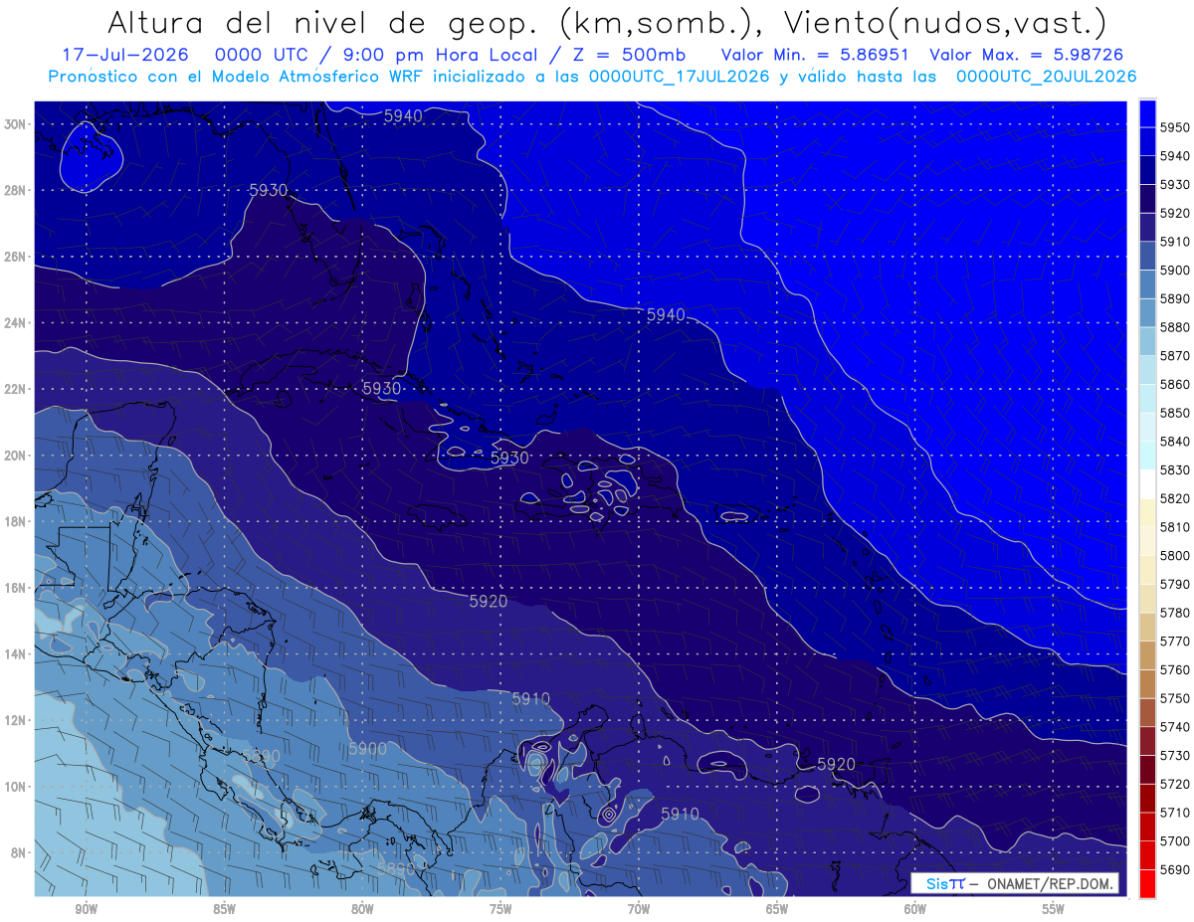
Task: Click the '80W' longitude axis label
Action: [362, 909]
